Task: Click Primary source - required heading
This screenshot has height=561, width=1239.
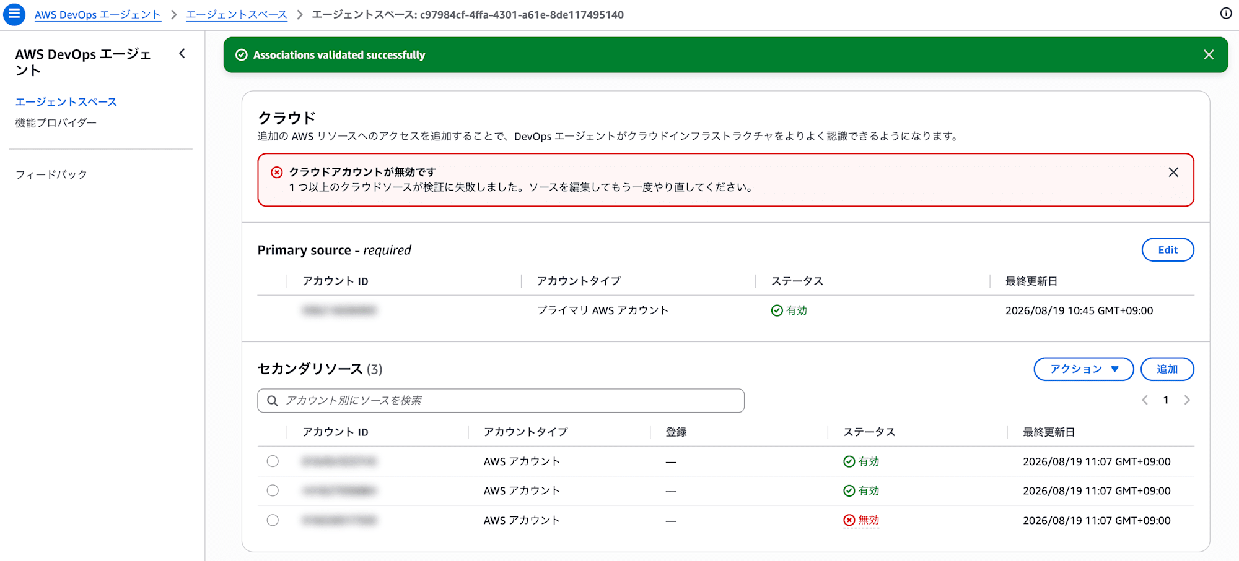Action: point(335,250)
